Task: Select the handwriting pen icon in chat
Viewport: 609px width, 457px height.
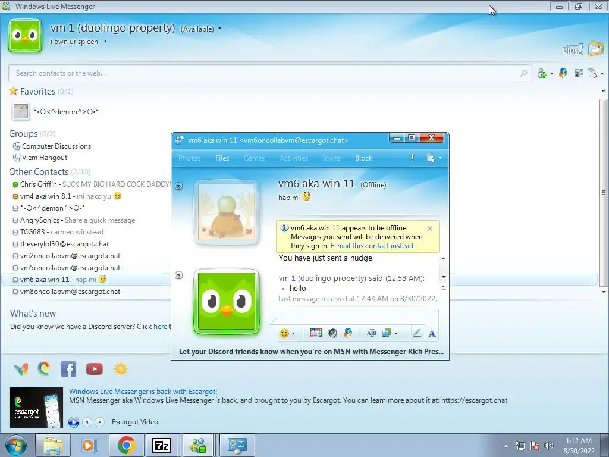Action: (x=417, y=333)
